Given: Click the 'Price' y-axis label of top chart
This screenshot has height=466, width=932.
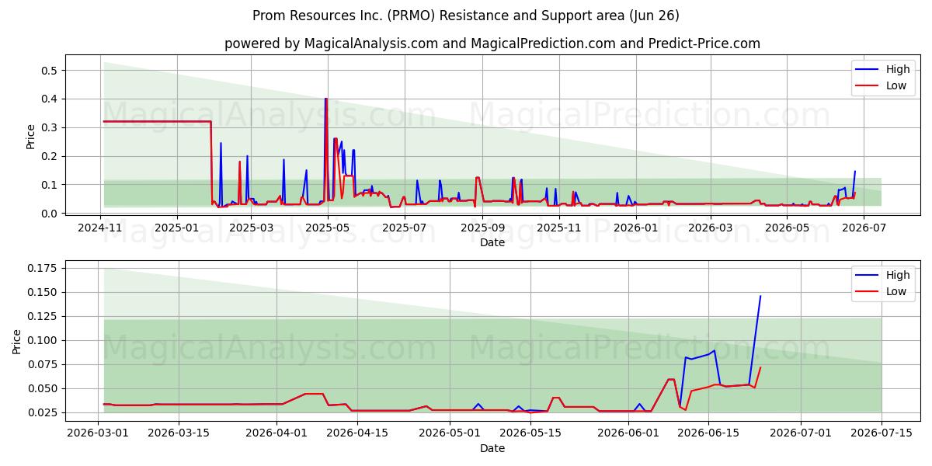Looking at the screenshot, I should (30, 135).
